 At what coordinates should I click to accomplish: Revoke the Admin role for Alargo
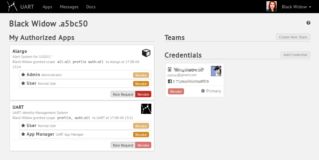point(141,75)
